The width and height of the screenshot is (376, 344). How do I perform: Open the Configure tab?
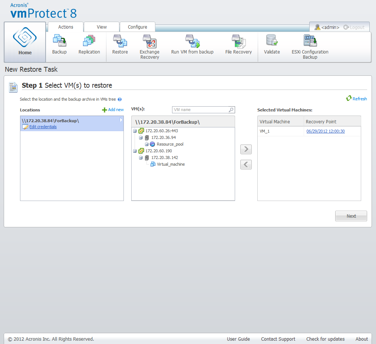tap(138, 27)
